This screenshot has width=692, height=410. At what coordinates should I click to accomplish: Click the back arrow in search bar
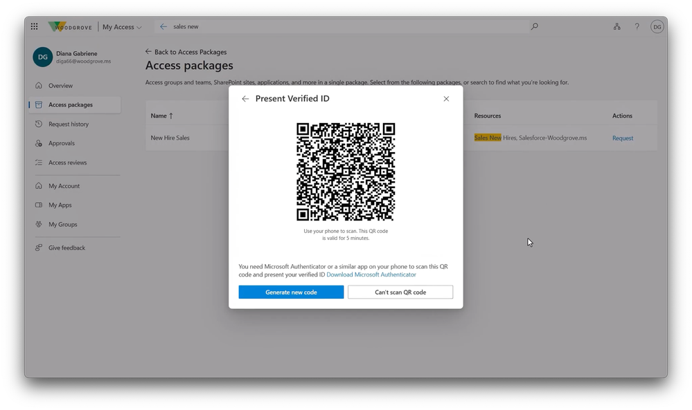tap(163, 26)
